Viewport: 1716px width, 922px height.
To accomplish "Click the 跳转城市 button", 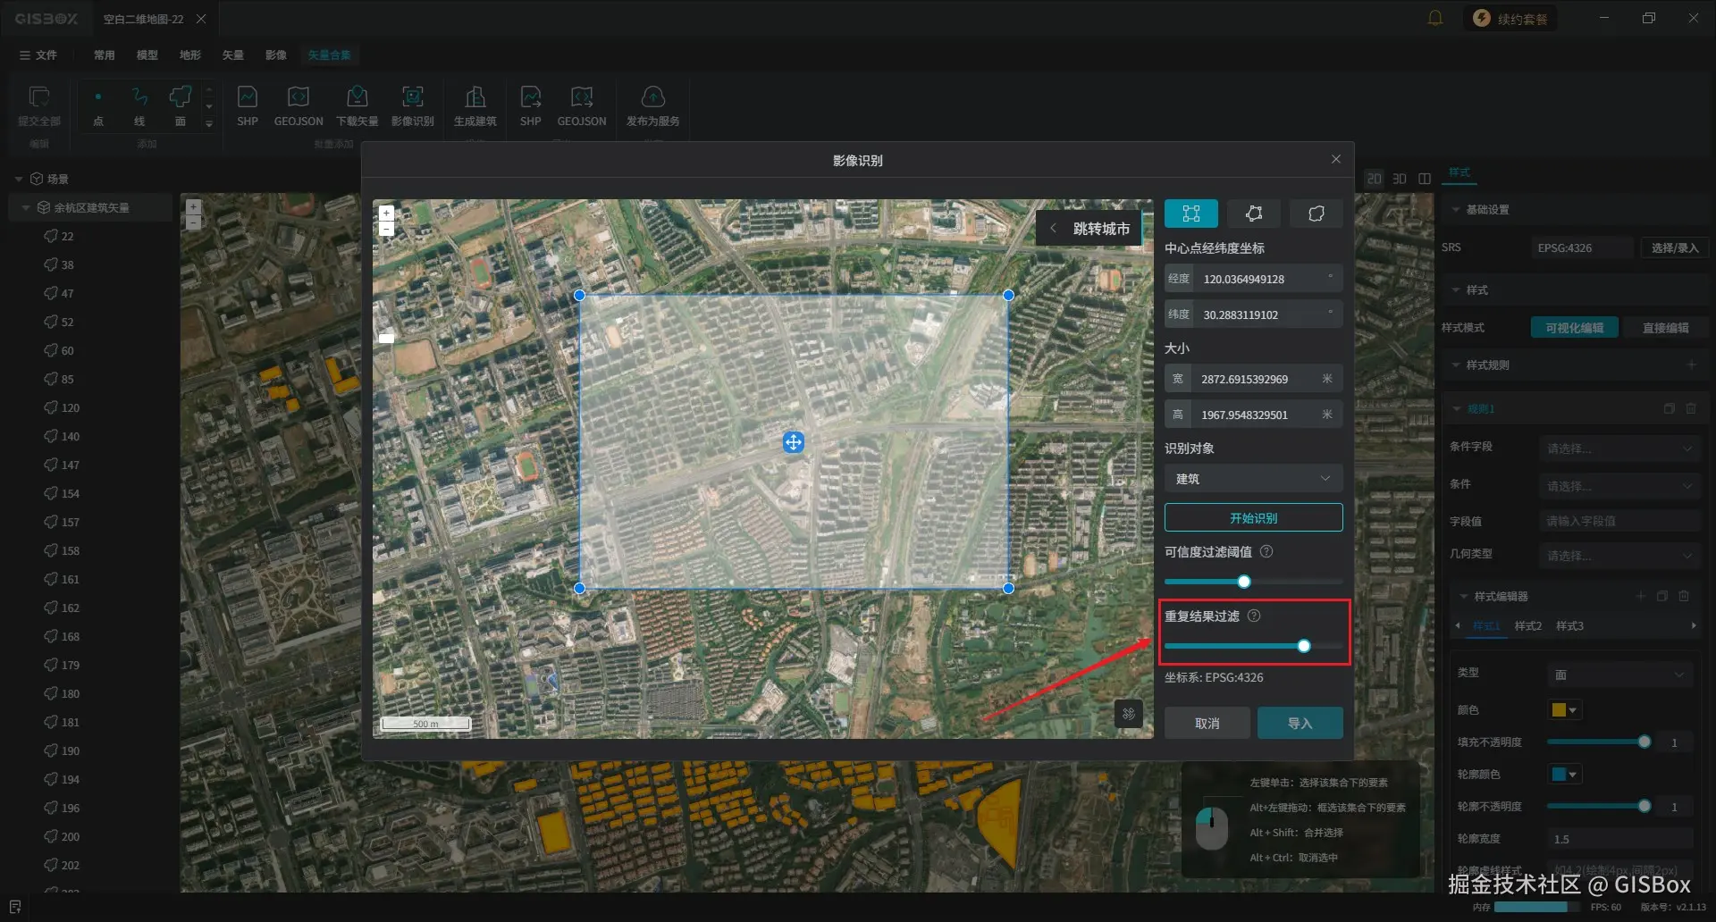I will point(1091,229).
